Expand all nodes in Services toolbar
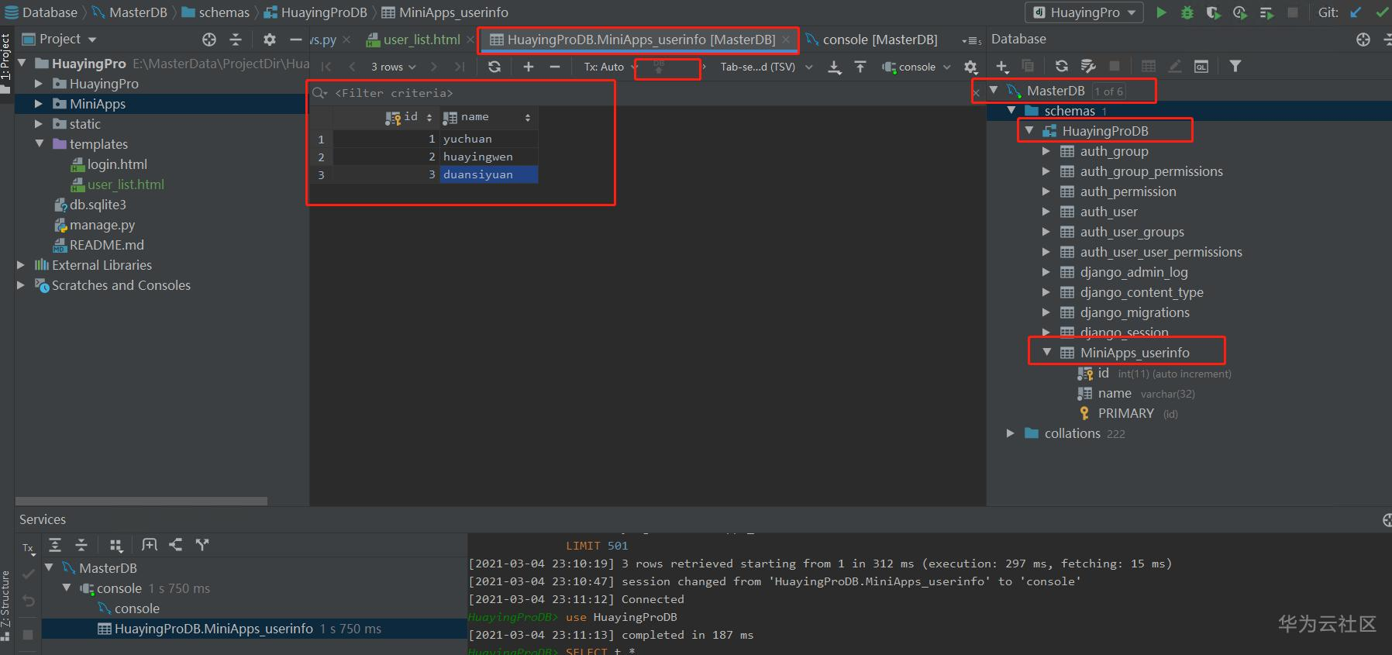Screen dimensions: 1392x655 (x=55, y=545)
